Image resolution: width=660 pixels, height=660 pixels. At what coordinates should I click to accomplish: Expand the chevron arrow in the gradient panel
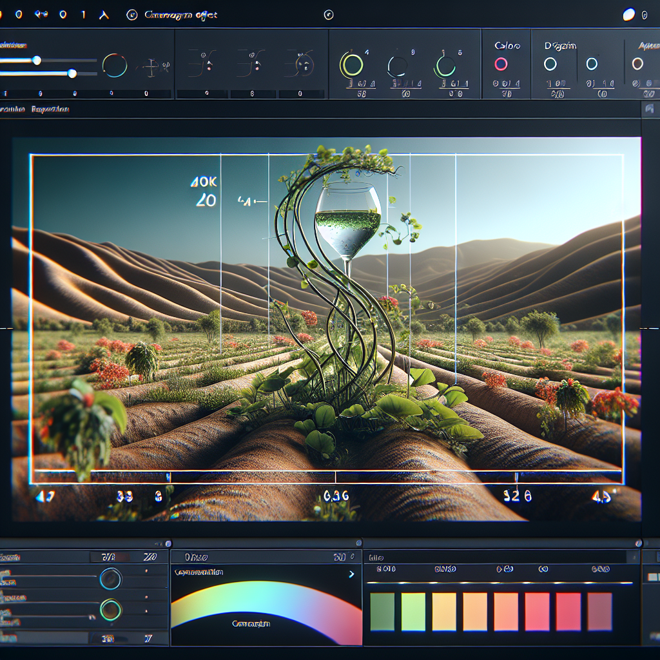pos(351,574)
